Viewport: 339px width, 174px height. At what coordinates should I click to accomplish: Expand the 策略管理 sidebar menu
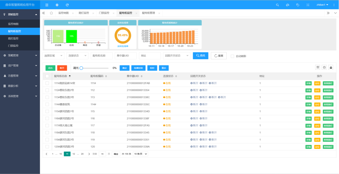(20, 55)
